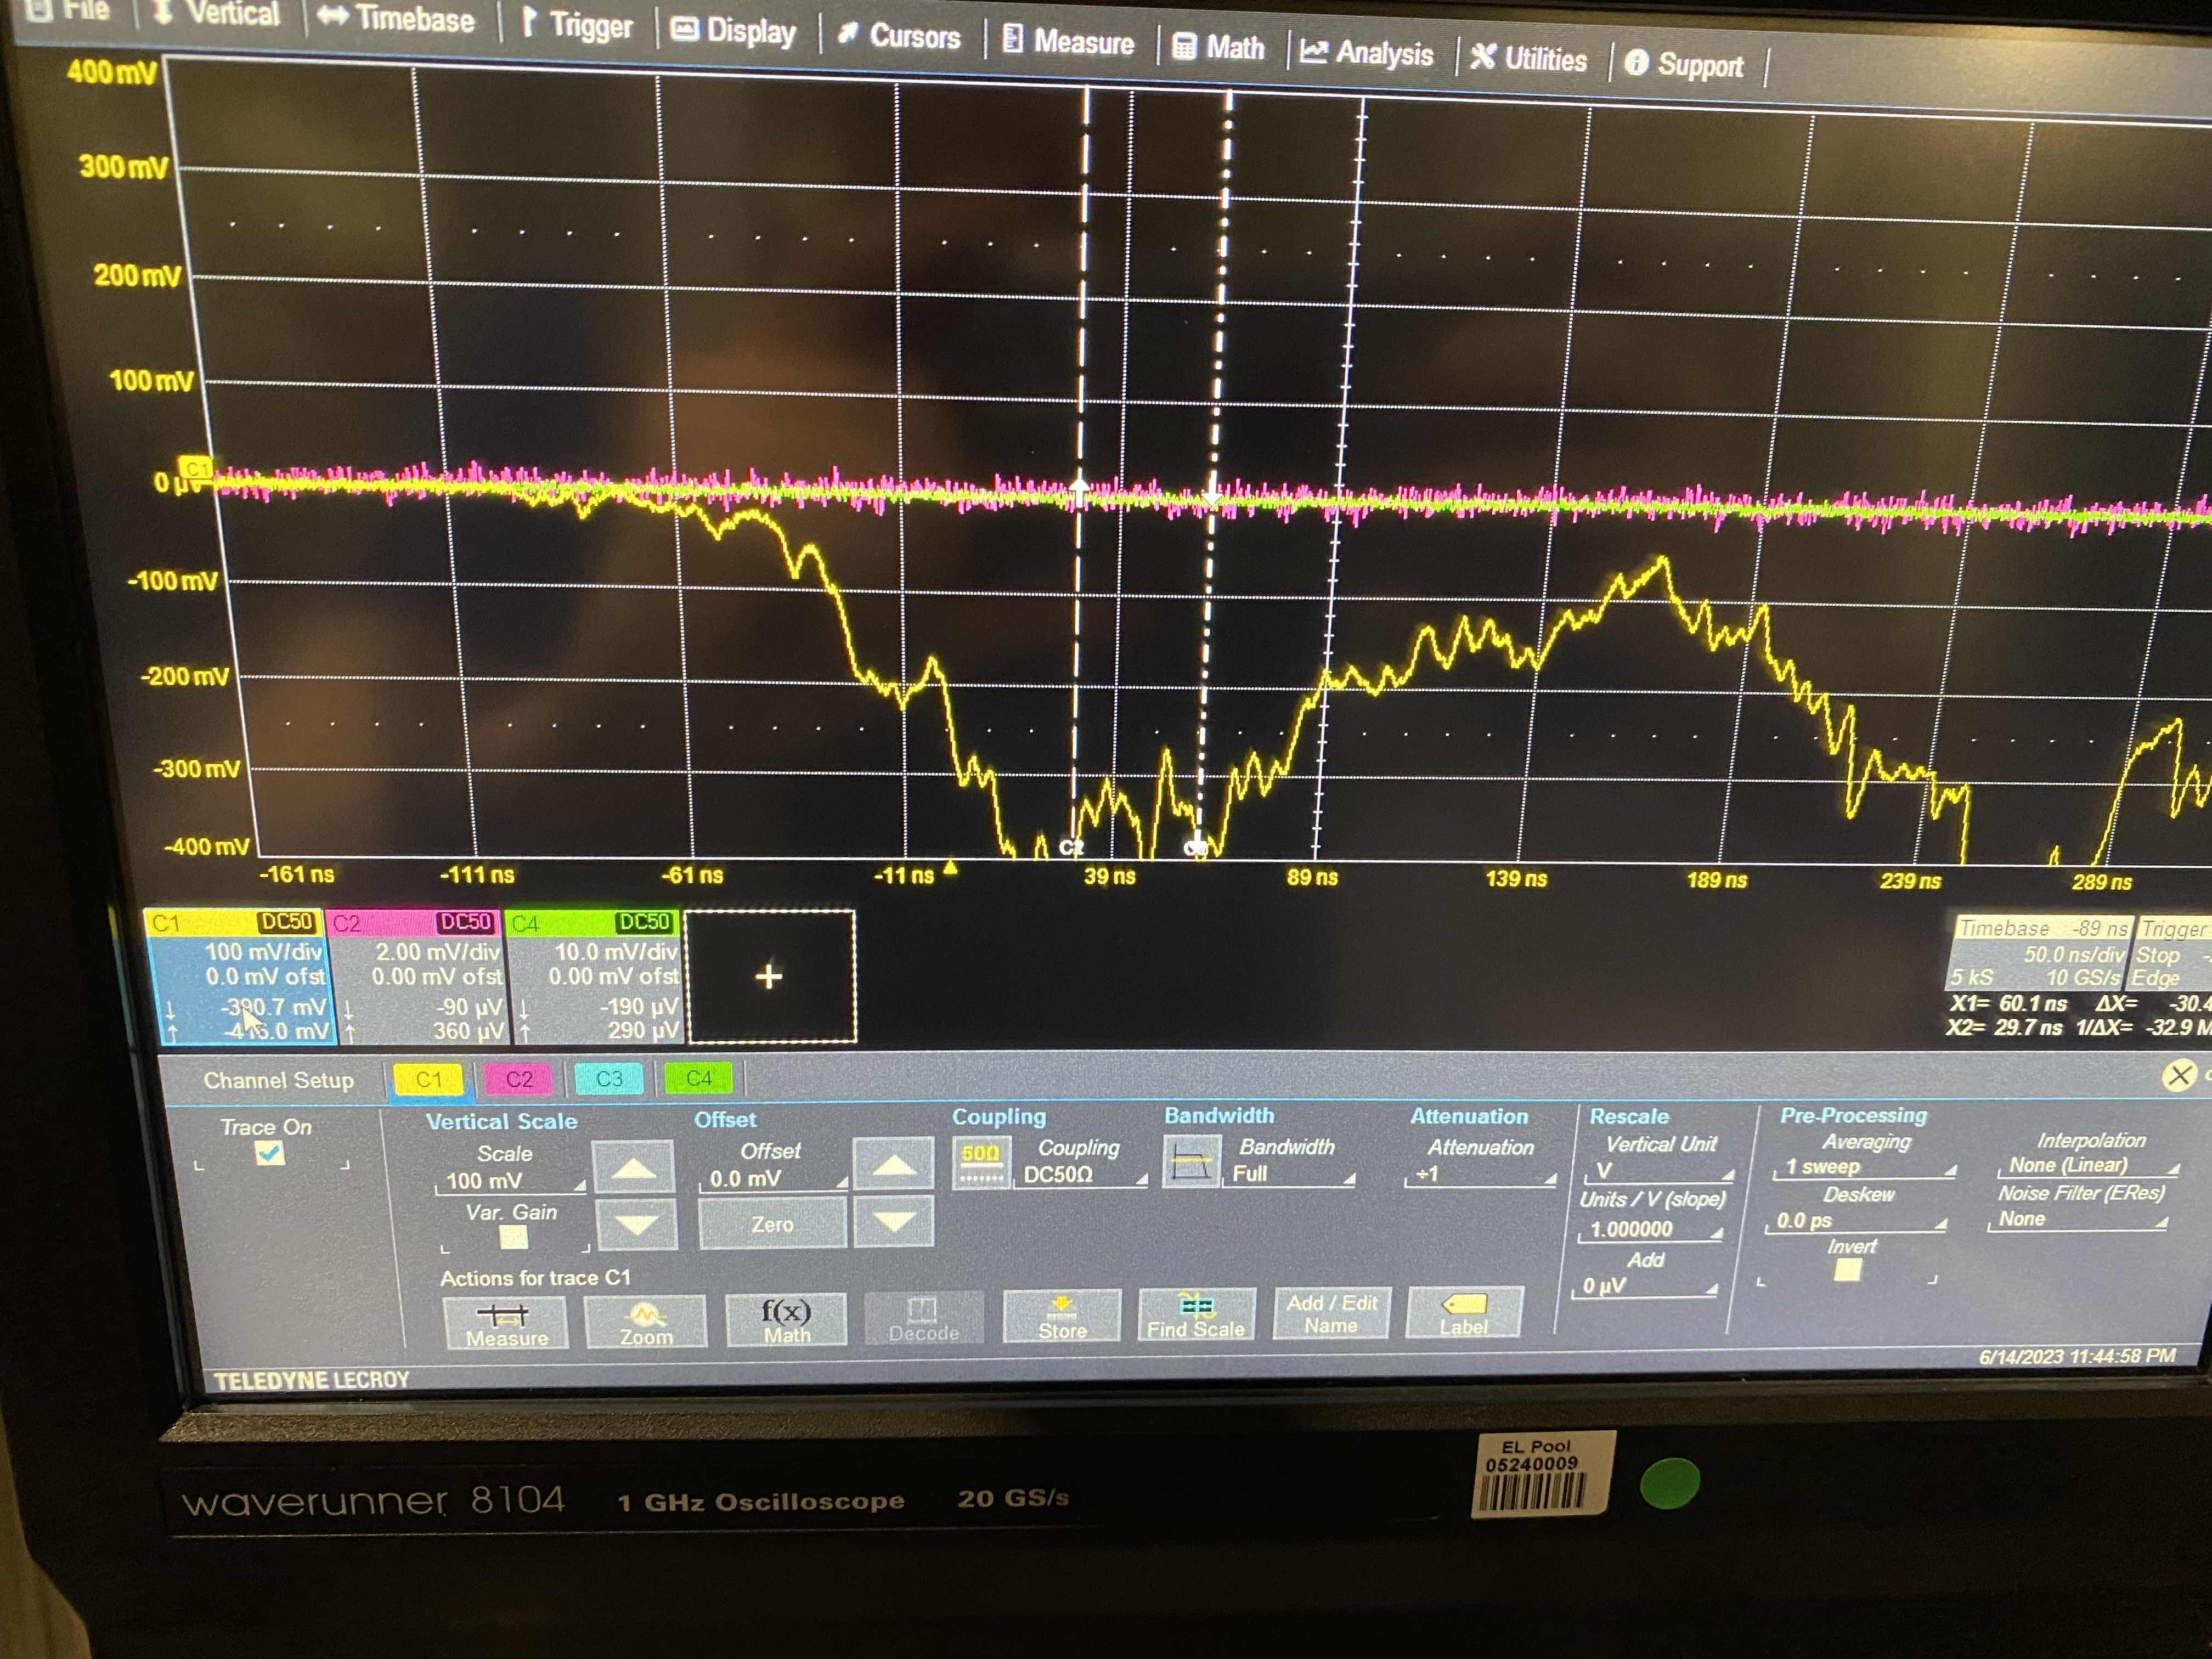The height and width of the screenshot is (1659, 2212).
Task: Select the left dashed vertical cursor line
Action: 1080,470
